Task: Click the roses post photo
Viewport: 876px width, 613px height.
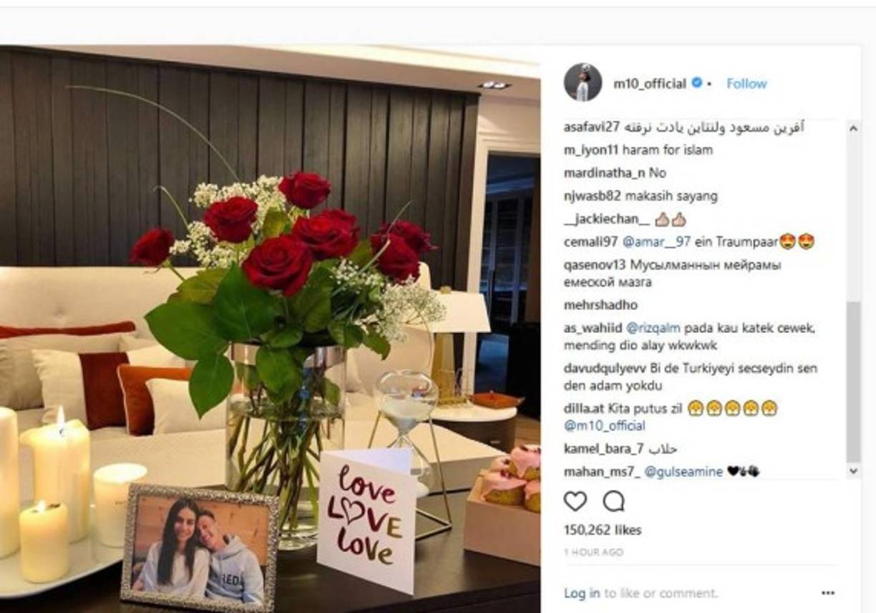Action: pyautogui.click(x=270, y=329)
